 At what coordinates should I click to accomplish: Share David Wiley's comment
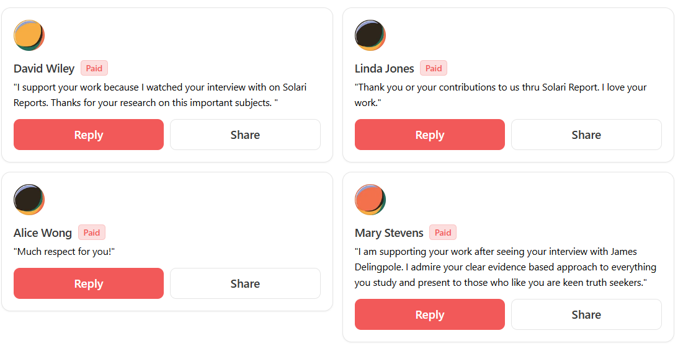point(245,135)
